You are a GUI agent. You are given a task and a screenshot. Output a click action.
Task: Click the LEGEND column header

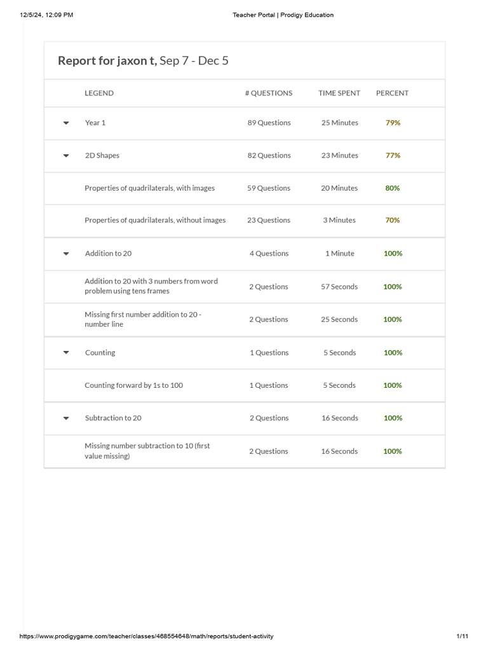(x=99, y=93)
